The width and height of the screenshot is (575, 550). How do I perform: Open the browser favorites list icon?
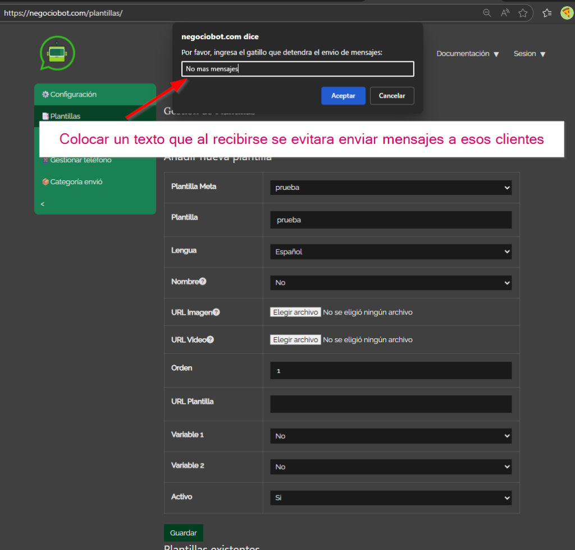547,13
